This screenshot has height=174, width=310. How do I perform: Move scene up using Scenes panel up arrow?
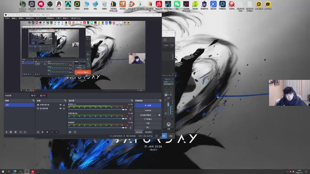click(x=21, y=132)
